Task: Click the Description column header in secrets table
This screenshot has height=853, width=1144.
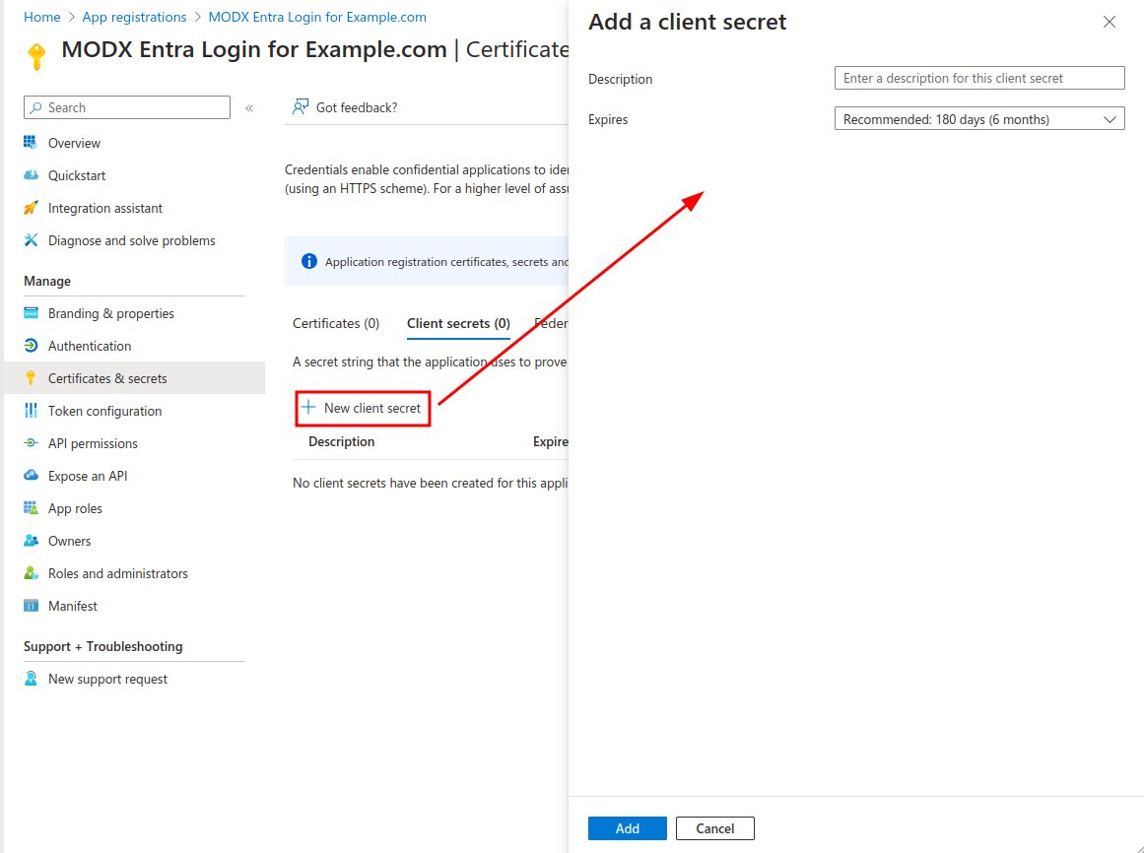Action: point(341,441)
